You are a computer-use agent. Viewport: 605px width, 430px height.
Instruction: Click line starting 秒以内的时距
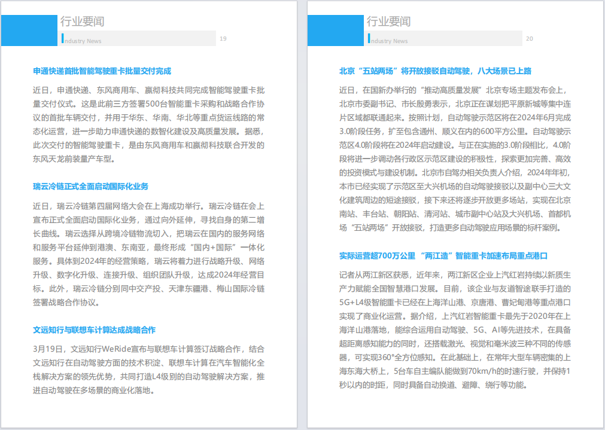click(433, 385)
